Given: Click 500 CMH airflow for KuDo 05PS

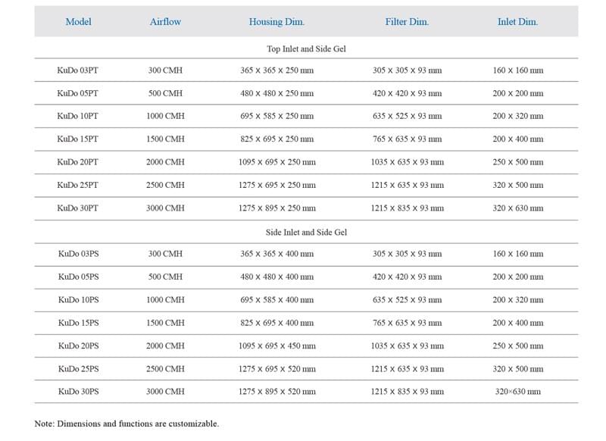Looking at the screenshot, I should pos(165,277).
